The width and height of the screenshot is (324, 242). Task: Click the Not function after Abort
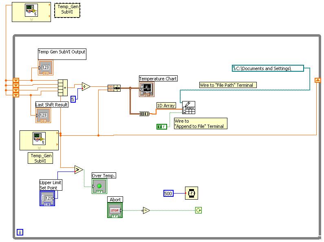pyautogui.click(x=146, y=211)
